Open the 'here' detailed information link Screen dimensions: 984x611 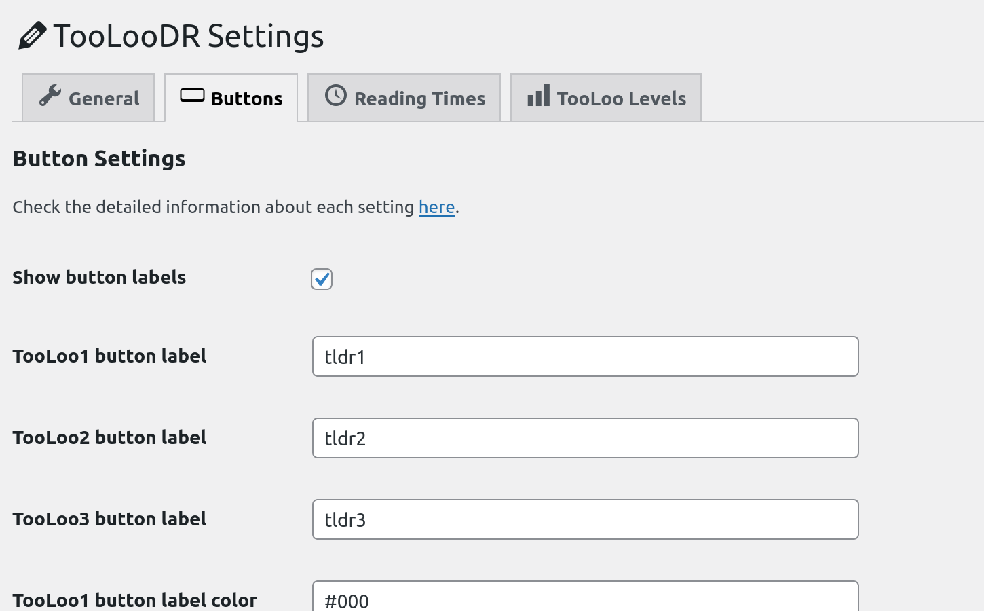436,207
